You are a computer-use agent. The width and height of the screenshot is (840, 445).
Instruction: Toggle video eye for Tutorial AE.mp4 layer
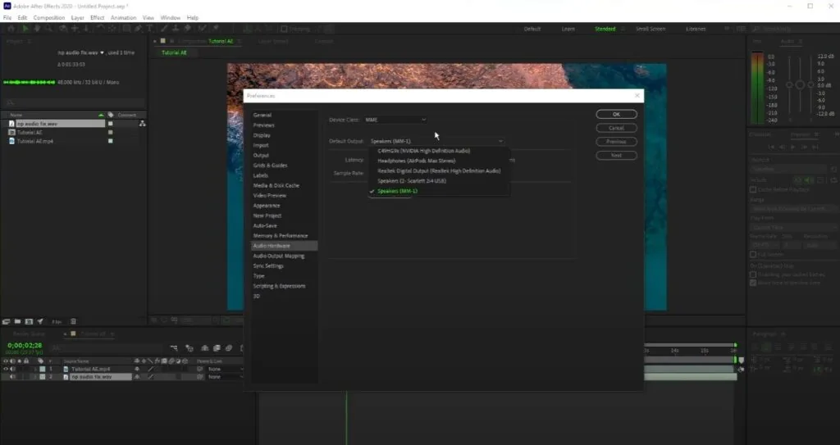[x=6, y=369]
